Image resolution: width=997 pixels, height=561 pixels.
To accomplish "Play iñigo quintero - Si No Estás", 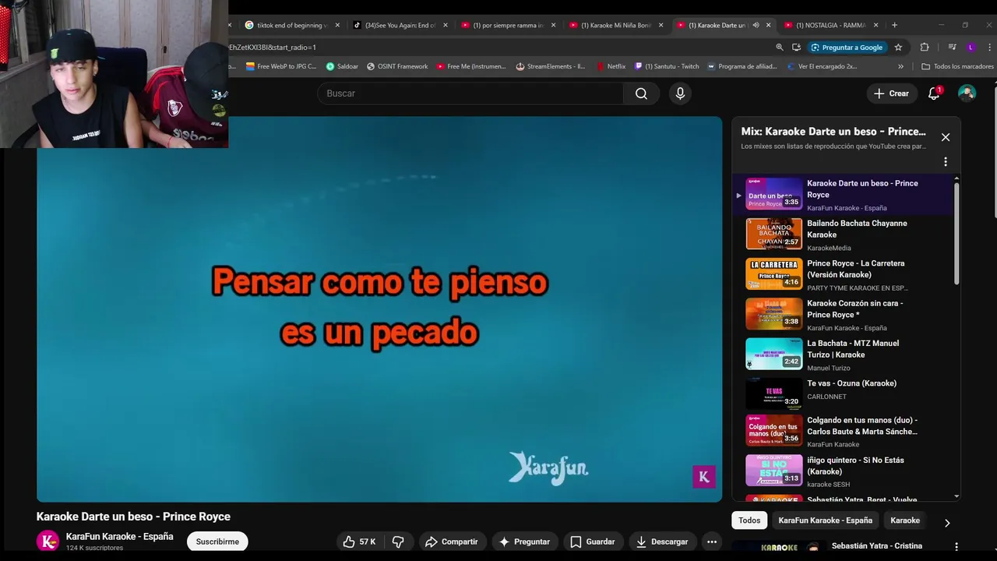I will pyautogui.click(x=849, y=471).
